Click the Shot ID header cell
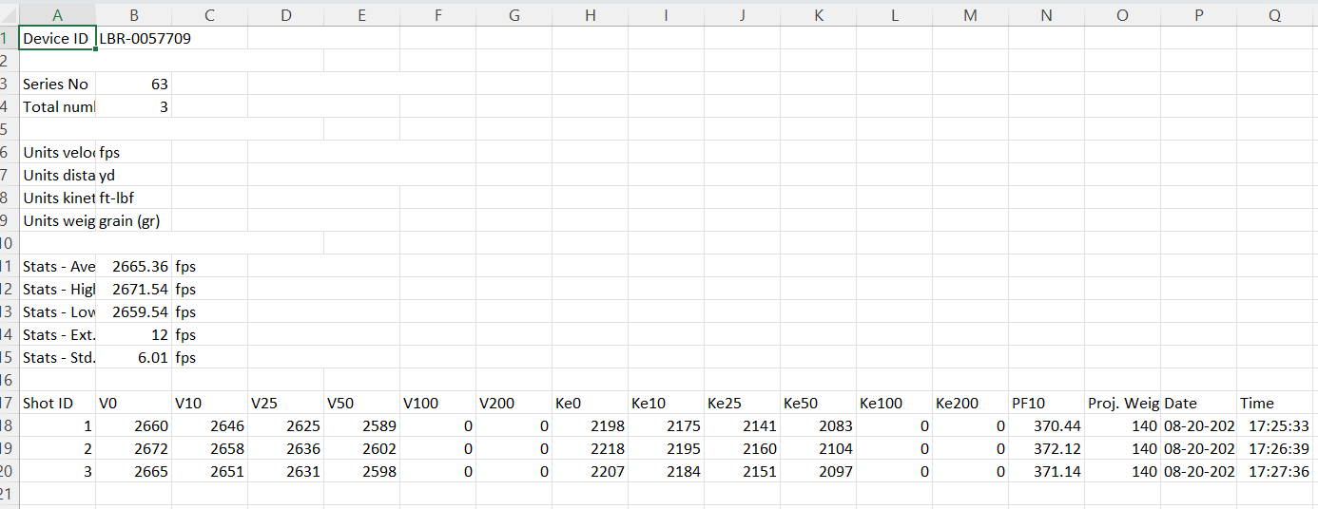The height and width of the screenshot is (509, 1318). coord(57,403)
